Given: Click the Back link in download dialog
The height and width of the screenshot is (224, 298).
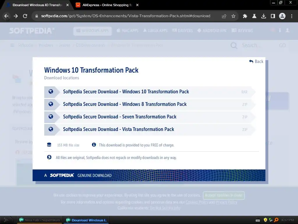Looking at the screenshot, I should [x=256, y=61].
